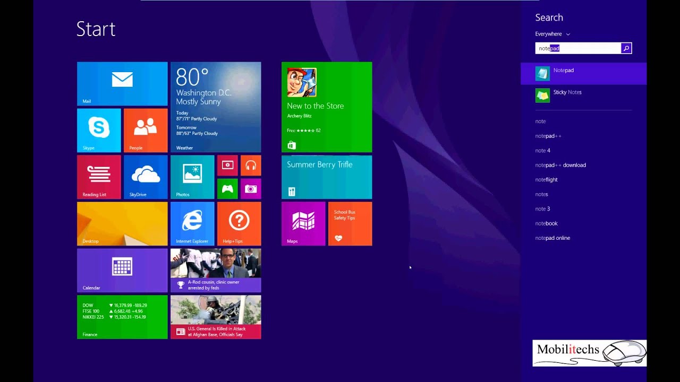Open the SkyDrive tile

tap(146, 177)
